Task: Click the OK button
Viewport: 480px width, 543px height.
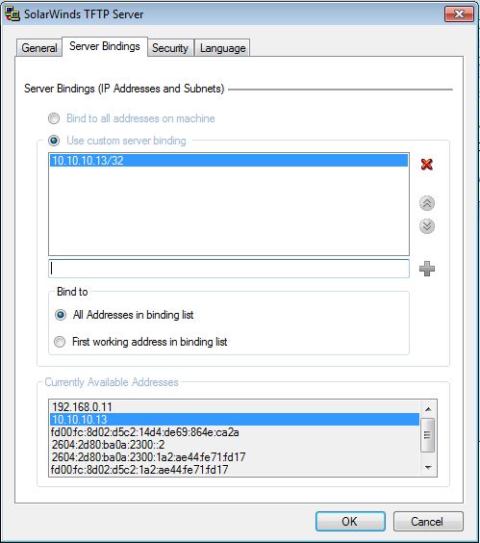Action: 350,521
